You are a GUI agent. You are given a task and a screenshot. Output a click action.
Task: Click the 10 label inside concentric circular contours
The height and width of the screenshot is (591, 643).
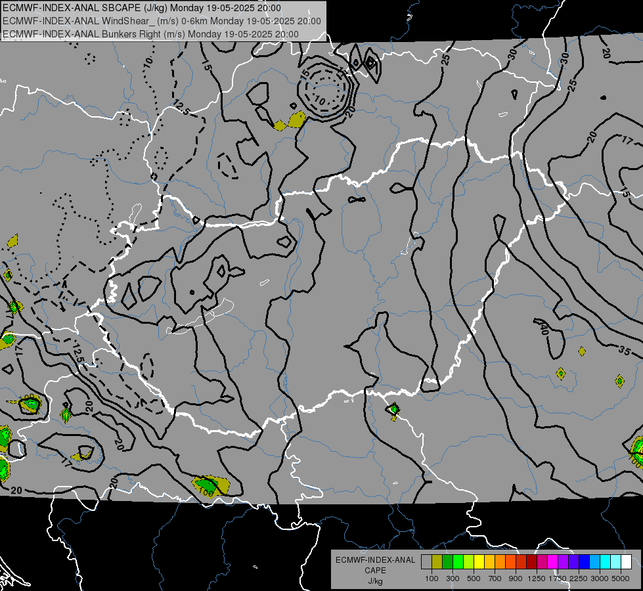pyautogui.click(x=319, y=100)
